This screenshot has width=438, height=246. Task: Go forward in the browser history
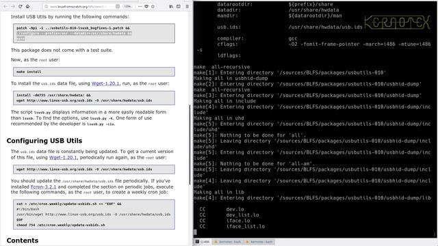pyautogui.click(x=13, y=6)
